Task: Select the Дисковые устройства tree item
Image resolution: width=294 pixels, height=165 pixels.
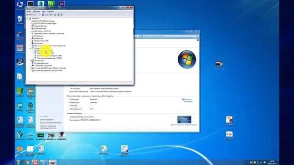Action: pyautogui.click(x=43, y=31)
